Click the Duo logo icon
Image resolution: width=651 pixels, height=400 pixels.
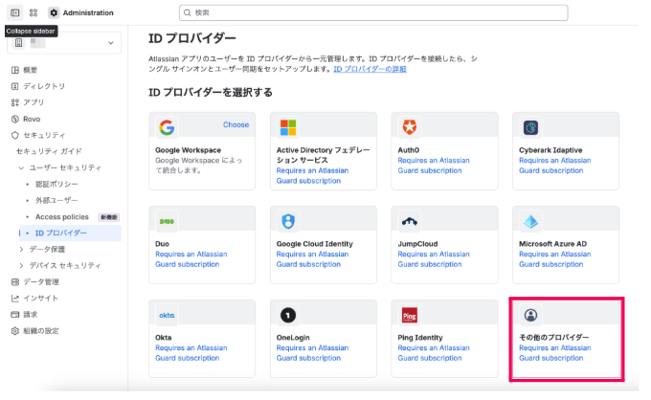coord(167,221)
